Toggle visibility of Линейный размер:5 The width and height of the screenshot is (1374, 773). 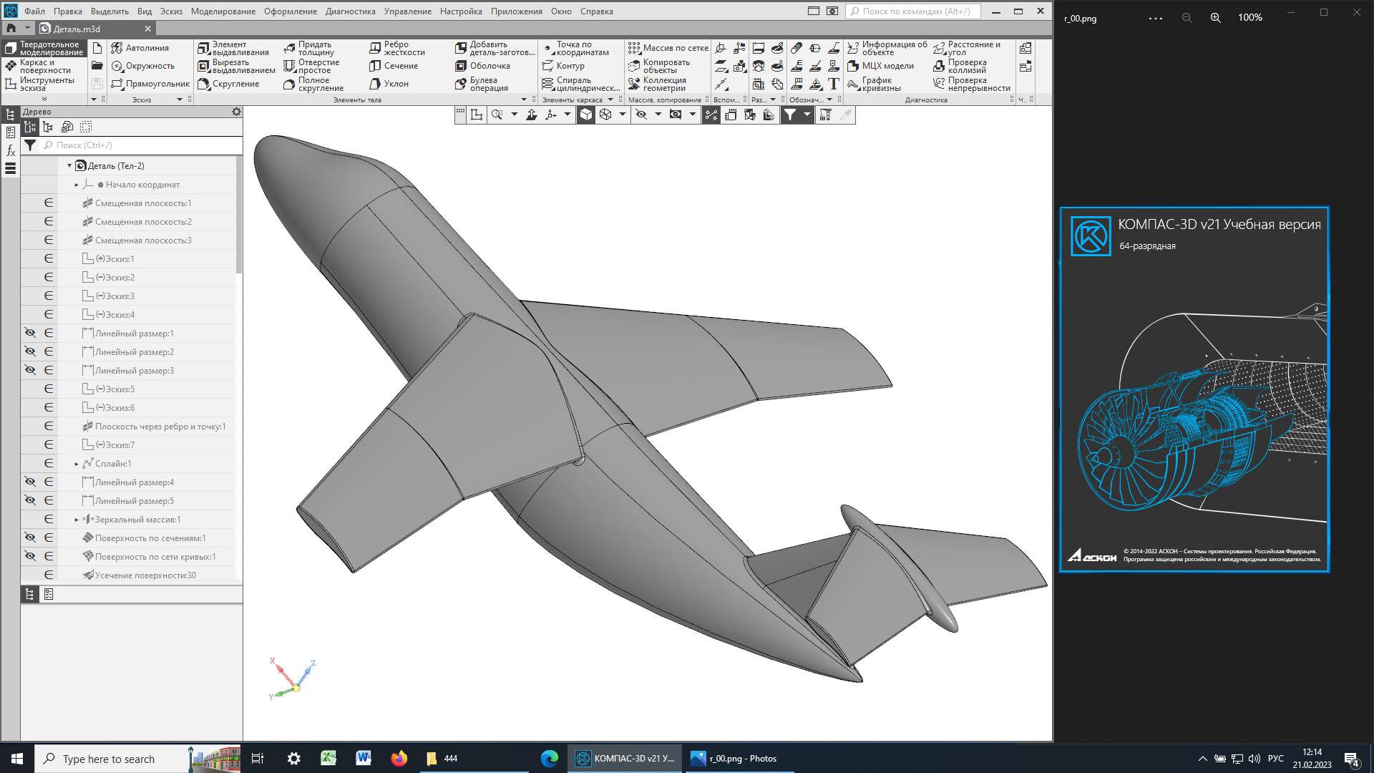pos(30,500)
